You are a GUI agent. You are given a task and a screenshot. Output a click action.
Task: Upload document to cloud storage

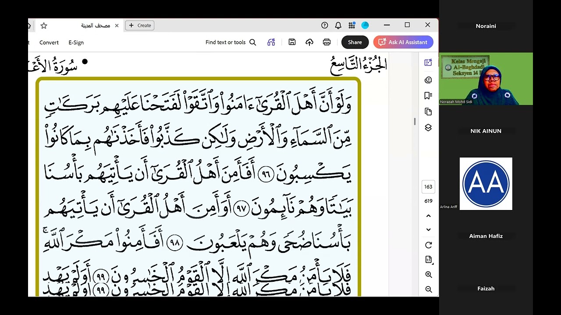click(309, 42)
